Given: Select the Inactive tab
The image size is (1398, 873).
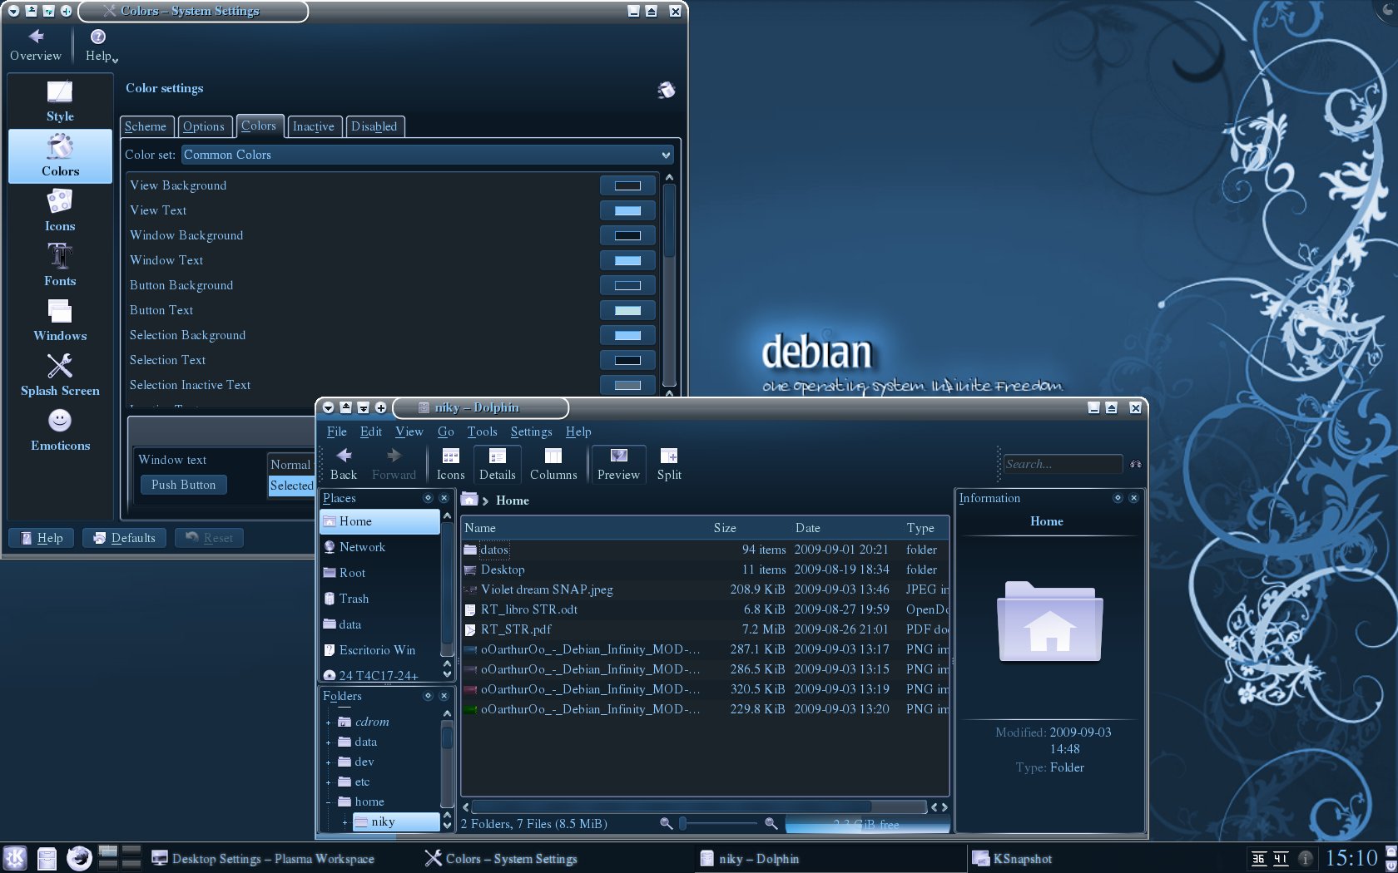Looking at the screenshot, I should (313, 126).
